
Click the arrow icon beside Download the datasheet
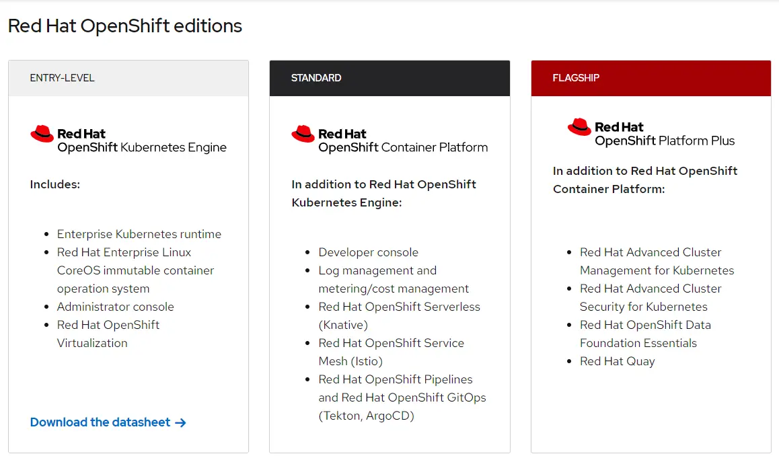[x=181, y=423]
